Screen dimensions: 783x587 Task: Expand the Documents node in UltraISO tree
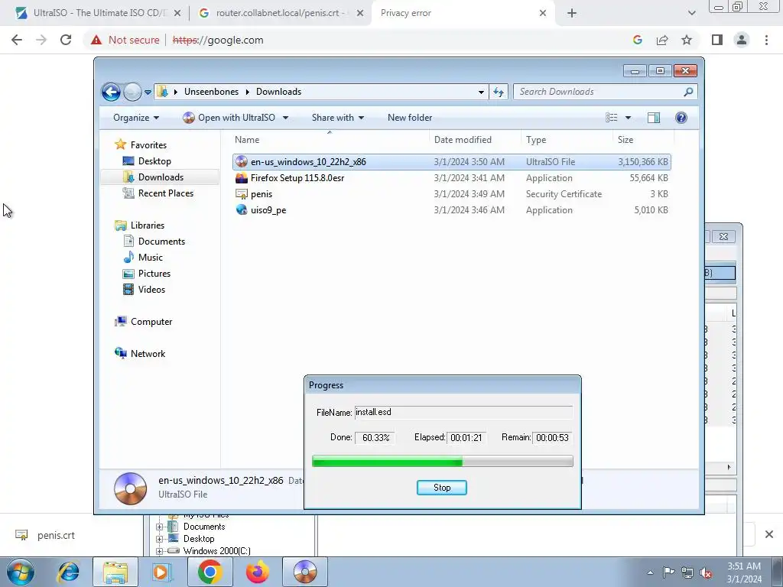pos(159,527)
